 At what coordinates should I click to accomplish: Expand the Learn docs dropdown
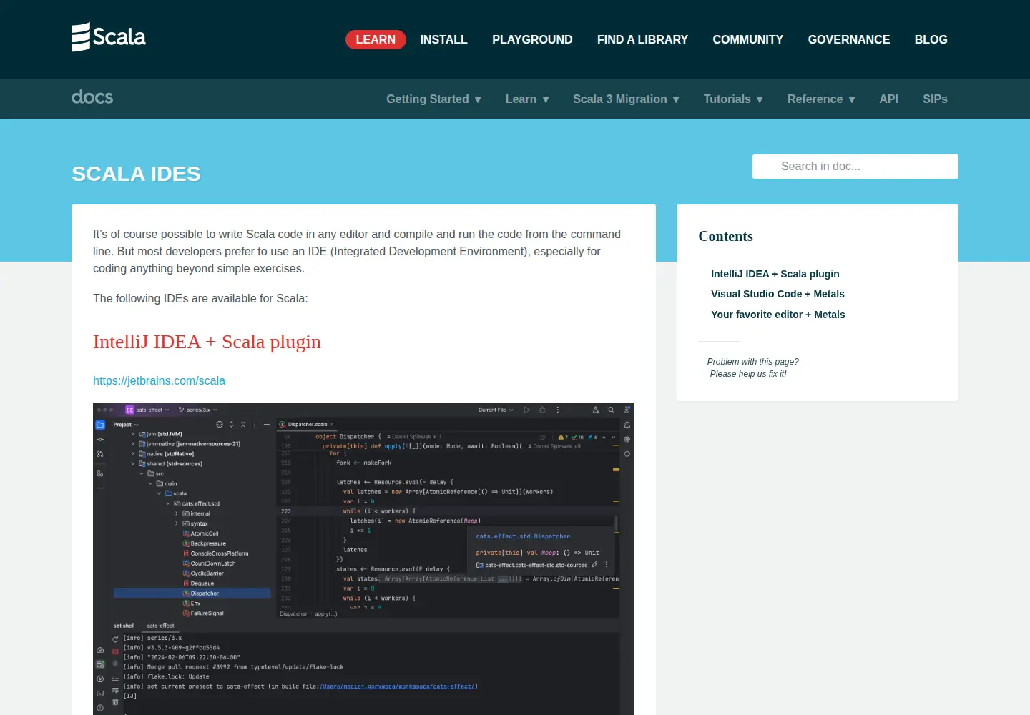pos(527,99)
